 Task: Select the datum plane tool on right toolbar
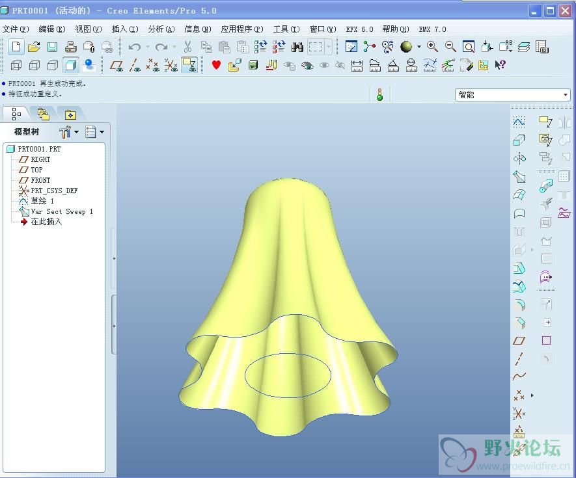[x=519, y=341]
